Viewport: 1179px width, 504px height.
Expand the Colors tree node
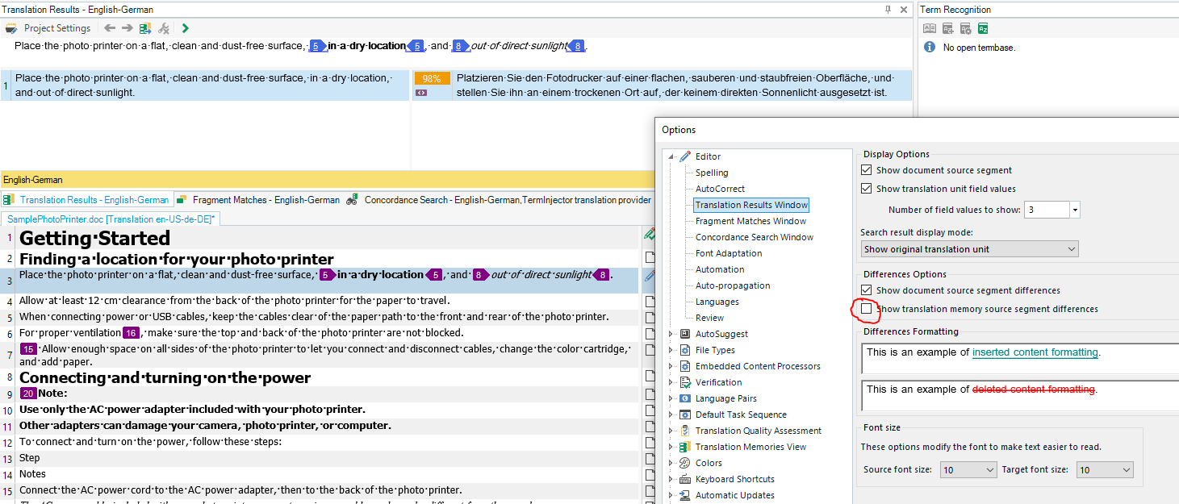[x=671, y=463]
